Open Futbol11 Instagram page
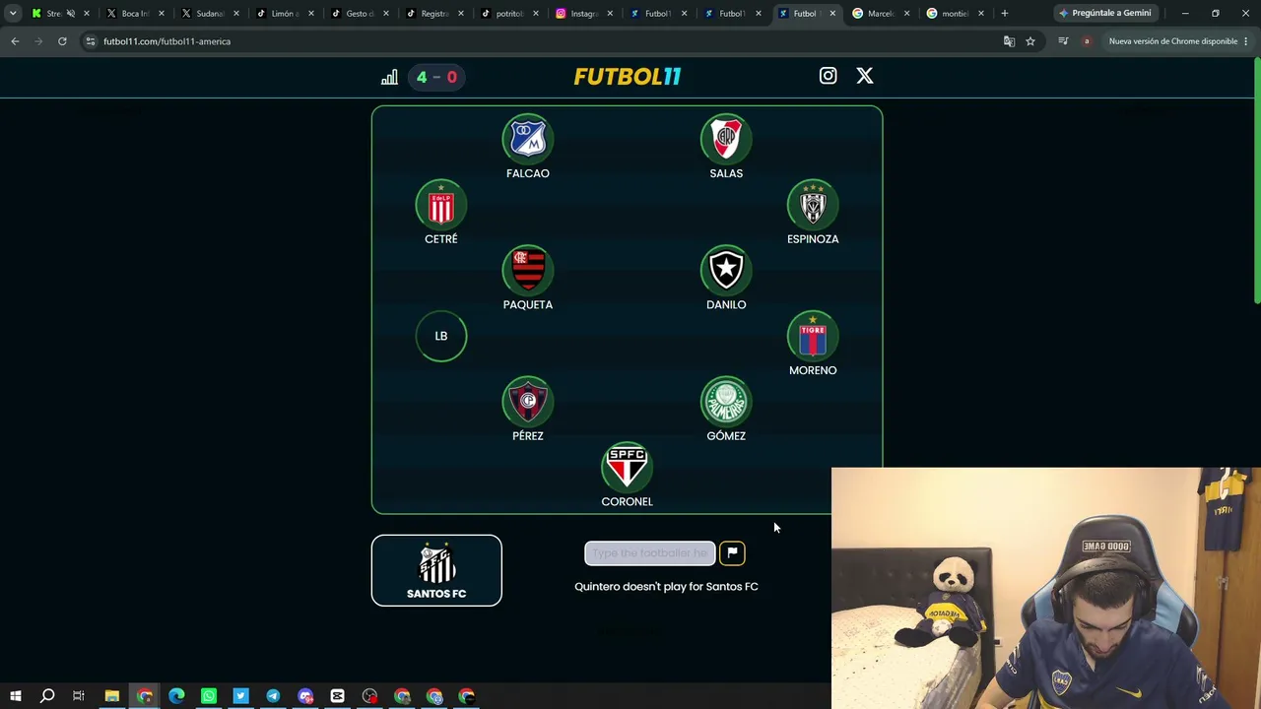Screen dimensions: 1261x709 pyautogui.click(x=828, y=76)
